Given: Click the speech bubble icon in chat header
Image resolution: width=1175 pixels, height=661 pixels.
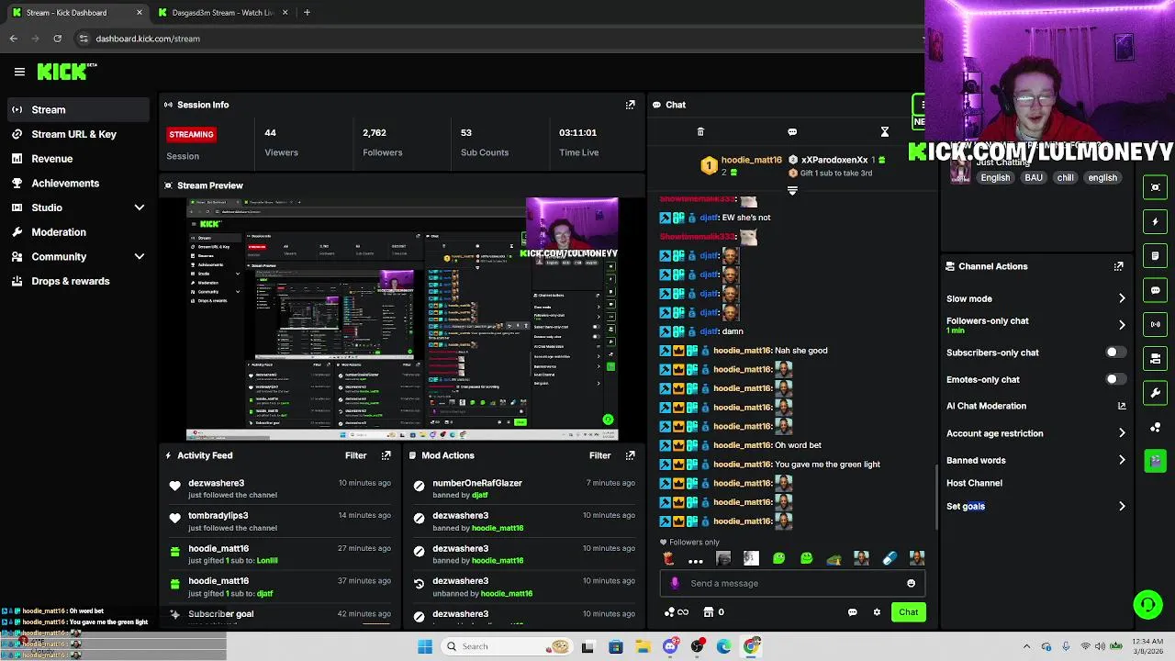Looking at the screenshot, I should (x=792, y=132).
